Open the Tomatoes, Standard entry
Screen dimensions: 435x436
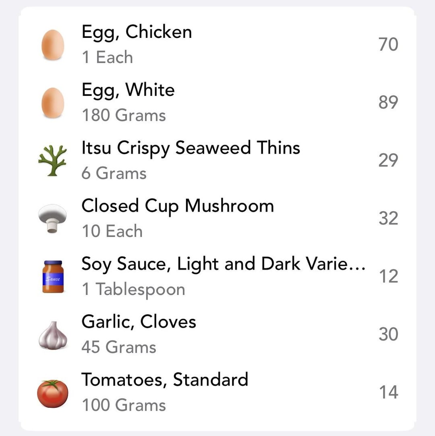point(217,392)
